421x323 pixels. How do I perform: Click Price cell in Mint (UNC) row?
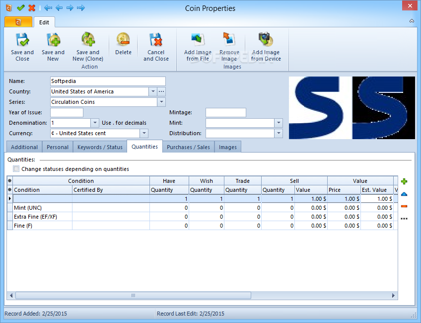[344, 208]
